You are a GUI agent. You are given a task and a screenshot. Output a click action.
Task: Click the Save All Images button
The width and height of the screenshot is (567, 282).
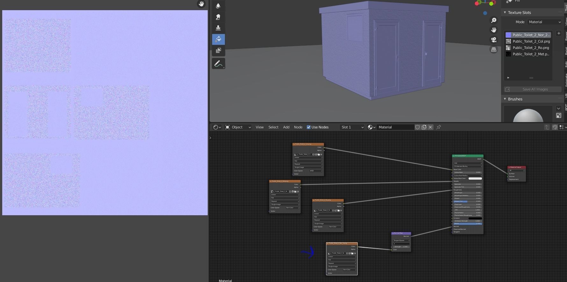point(533,89)
